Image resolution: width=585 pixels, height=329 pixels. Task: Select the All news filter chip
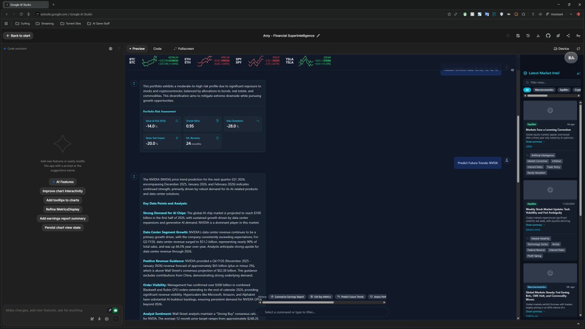click(x=527, y=90)
